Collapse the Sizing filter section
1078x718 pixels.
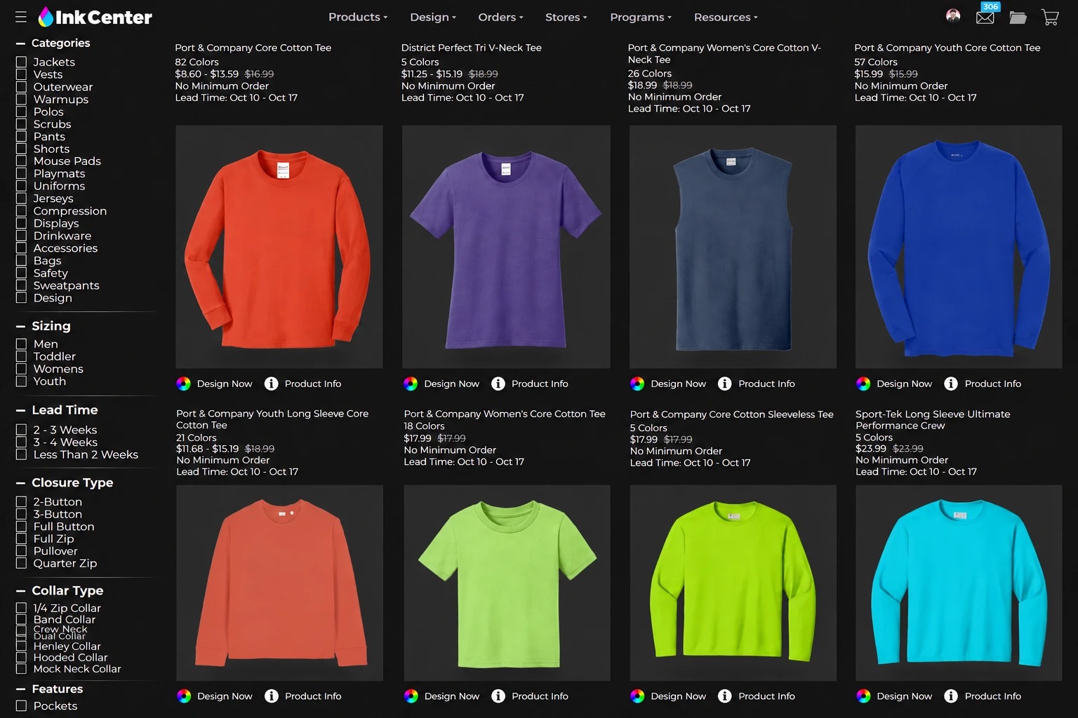click(x=20, y=326)
